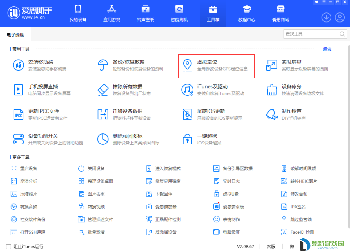Image resolution: width=350 pixels, height=252 pixels.
Task: Select the 工具箱 toolbox tab
Action: [213, 13]
